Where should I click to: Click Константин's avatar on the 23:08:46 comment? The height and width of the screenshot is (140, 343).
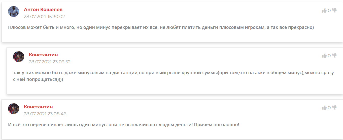[x=14, y=109]
